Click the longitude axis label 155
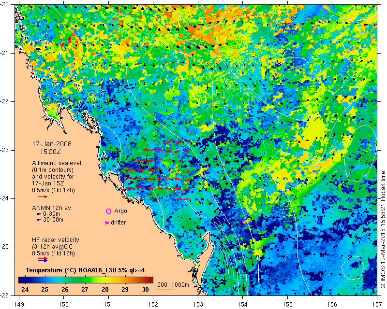387x309 pixels. click(287, 304)
